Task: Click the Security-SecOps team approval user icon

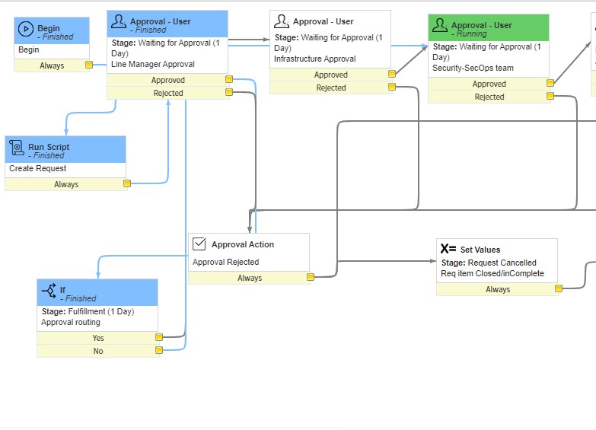Action: pos(440,25)
